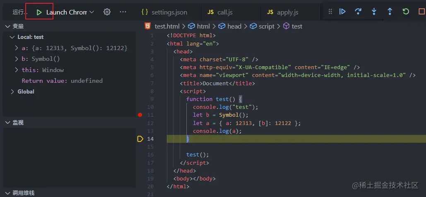Switch to the settings.json tab

[164, 12]
